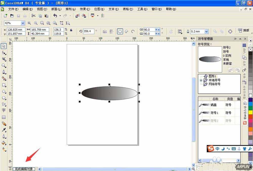Toggle the lock ratio padlock
This screenshot has width=253, height=171.
71,30
